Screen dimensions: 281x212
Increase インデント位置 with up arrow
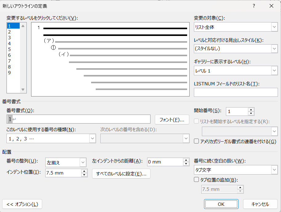(x=84, y=171)
